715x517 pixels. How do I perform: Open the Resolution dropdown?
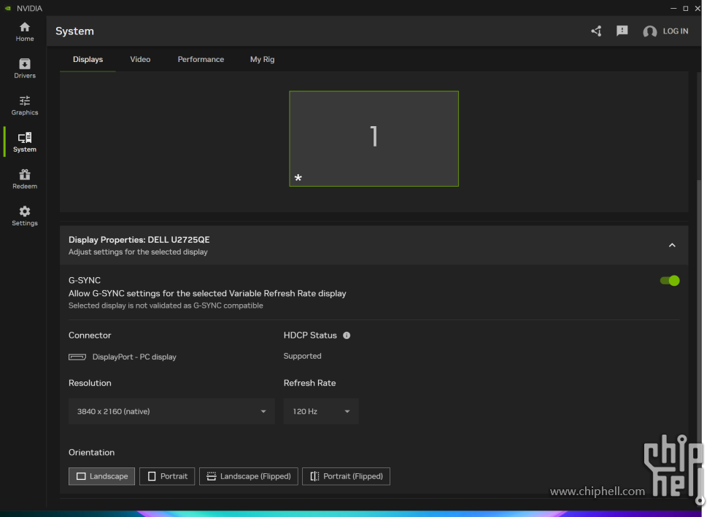click(171, 412)
